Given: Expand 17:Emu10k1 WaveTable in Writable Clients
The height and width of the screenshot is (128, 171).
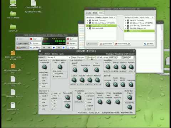Looking at the screenshot, I should click(125, 26).
